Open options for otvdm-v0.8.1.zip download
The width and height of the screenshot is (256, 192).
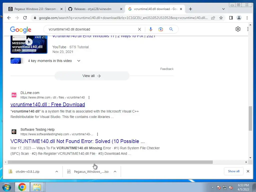(57, 171)
